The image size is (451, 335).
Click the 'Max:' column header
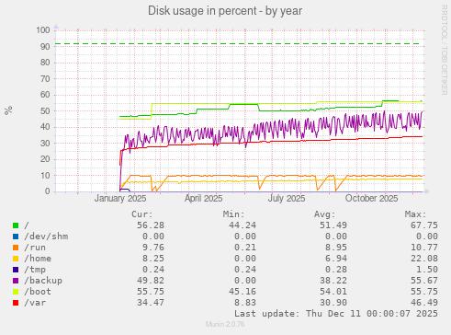(416, 214)
